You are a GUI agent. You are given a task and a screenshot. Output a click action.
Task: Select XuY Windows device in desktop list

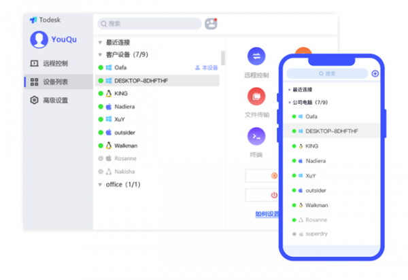click(158, 120)
